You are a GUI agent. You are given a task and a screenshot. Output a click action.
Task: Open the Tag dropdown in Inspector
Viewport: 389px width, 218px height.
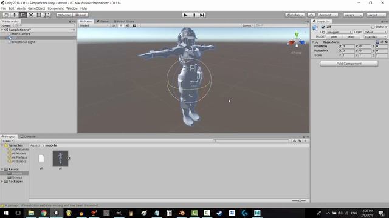tap(339, 32)
